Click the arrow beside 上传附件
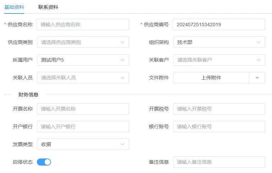Screen dimensions: 272x173 coord(257,78)
